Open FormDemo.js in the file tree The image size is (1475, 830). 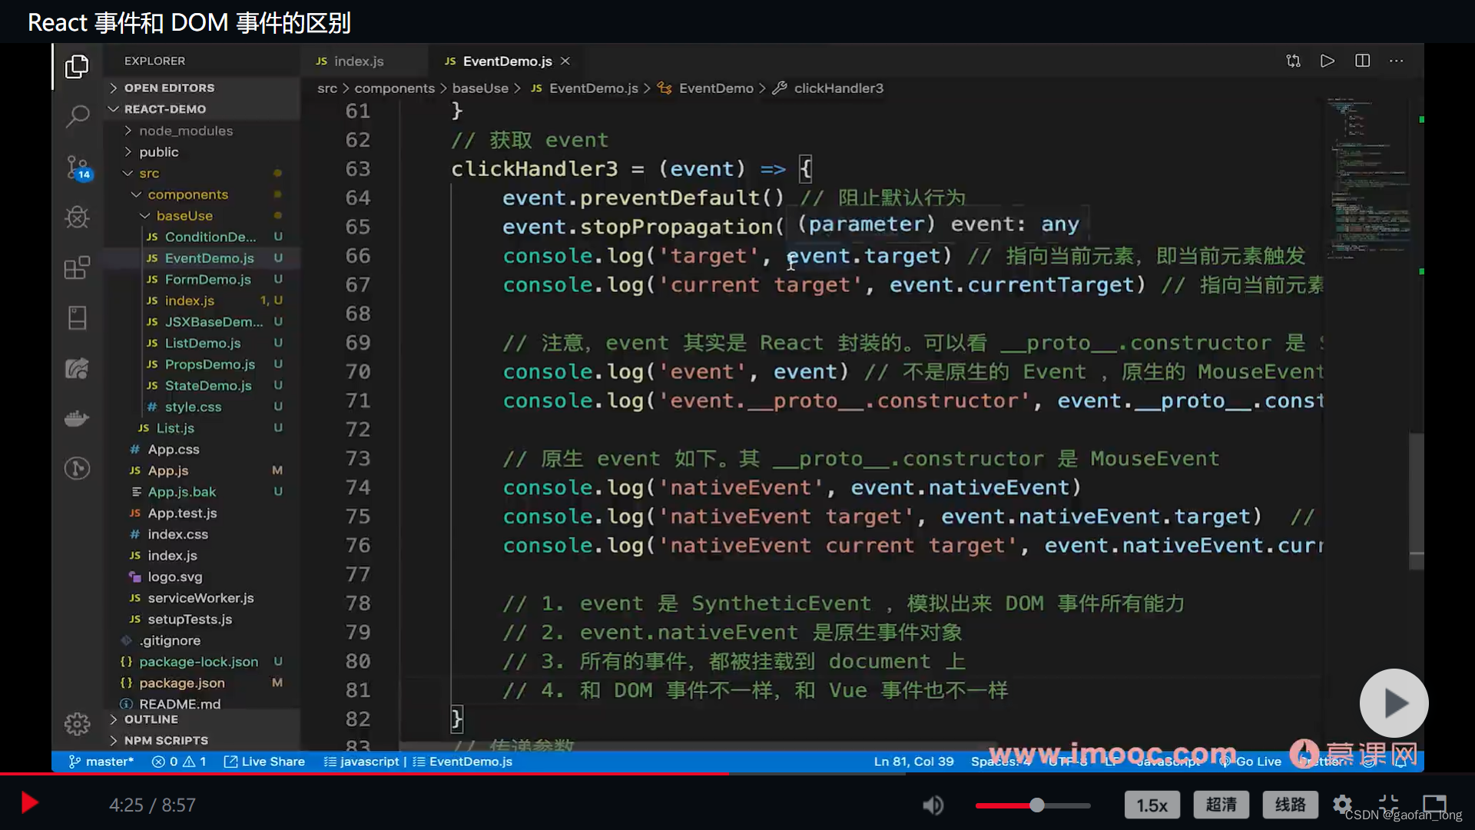207,279
